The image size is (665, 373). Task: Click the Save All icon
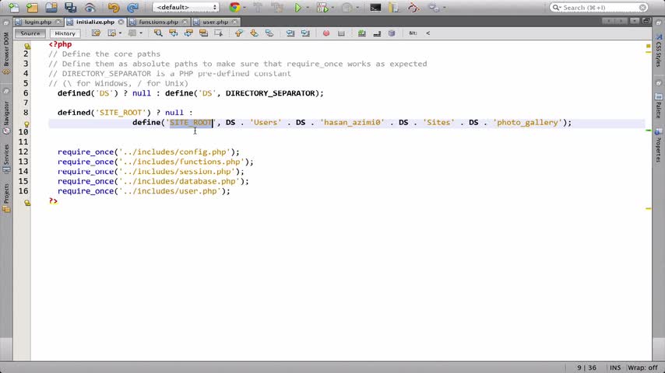70,8
